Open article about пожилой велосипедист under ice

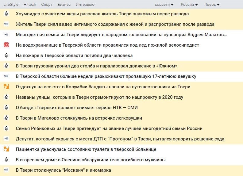click(x=107, y=45)
